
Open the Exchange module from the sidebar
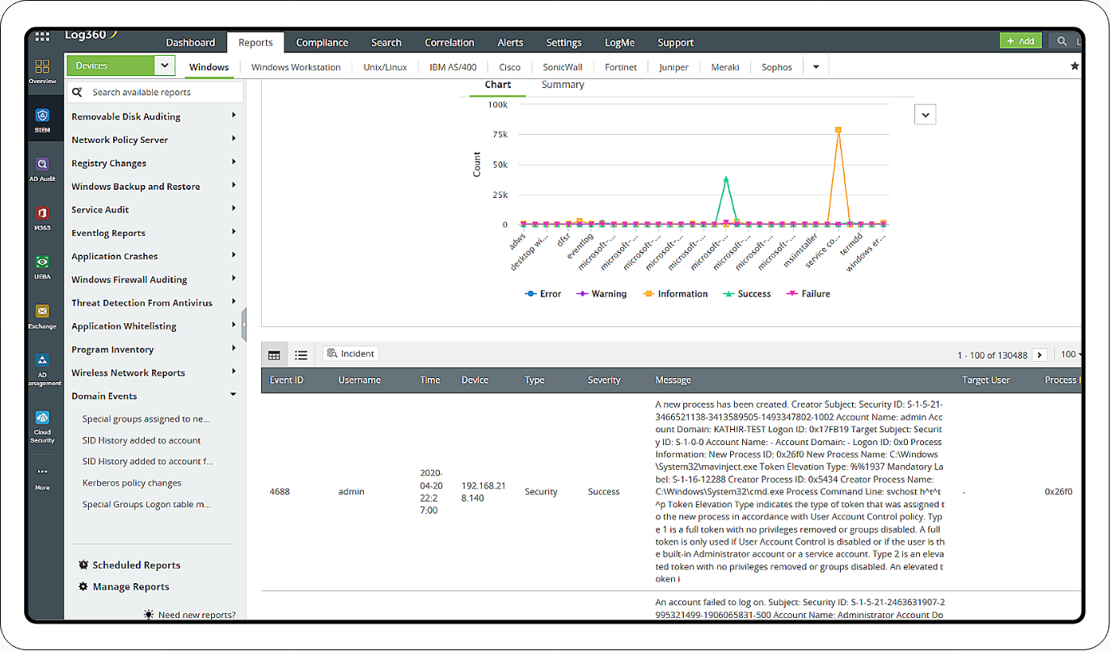pos(42,311)
